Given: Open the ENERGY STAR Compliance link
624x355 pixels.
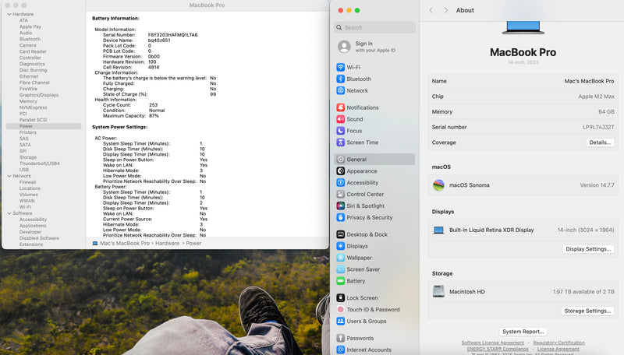Looking at the screenshot, I should [498, 349].
